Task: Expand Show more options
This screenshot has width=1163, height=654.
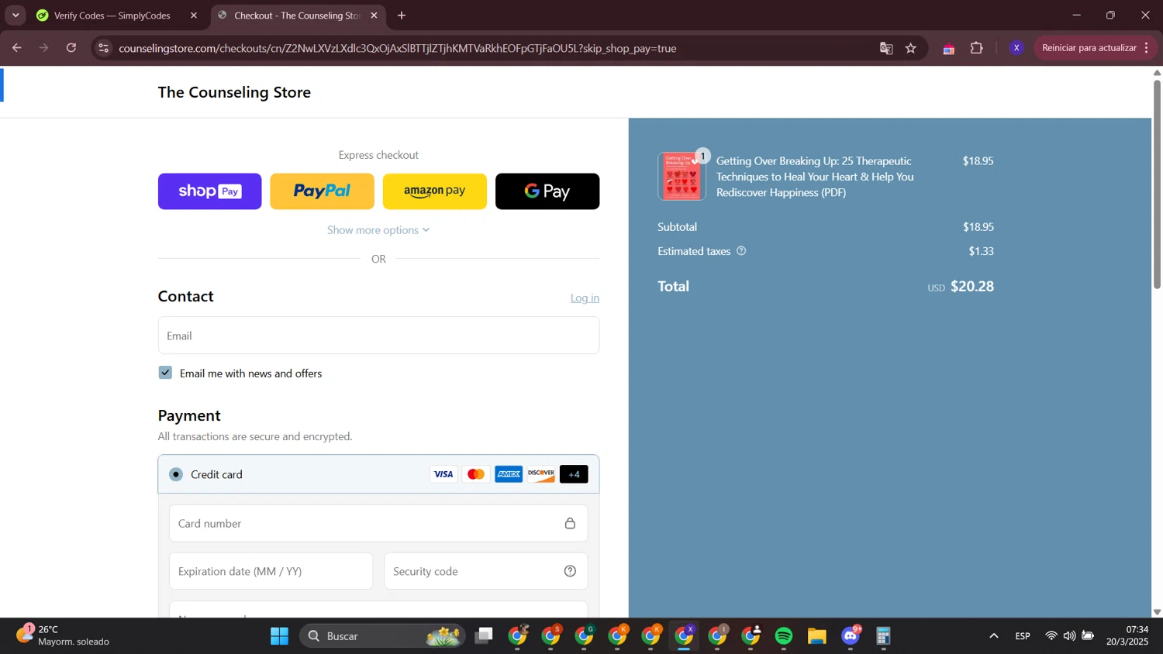Action: pos(378,230)
